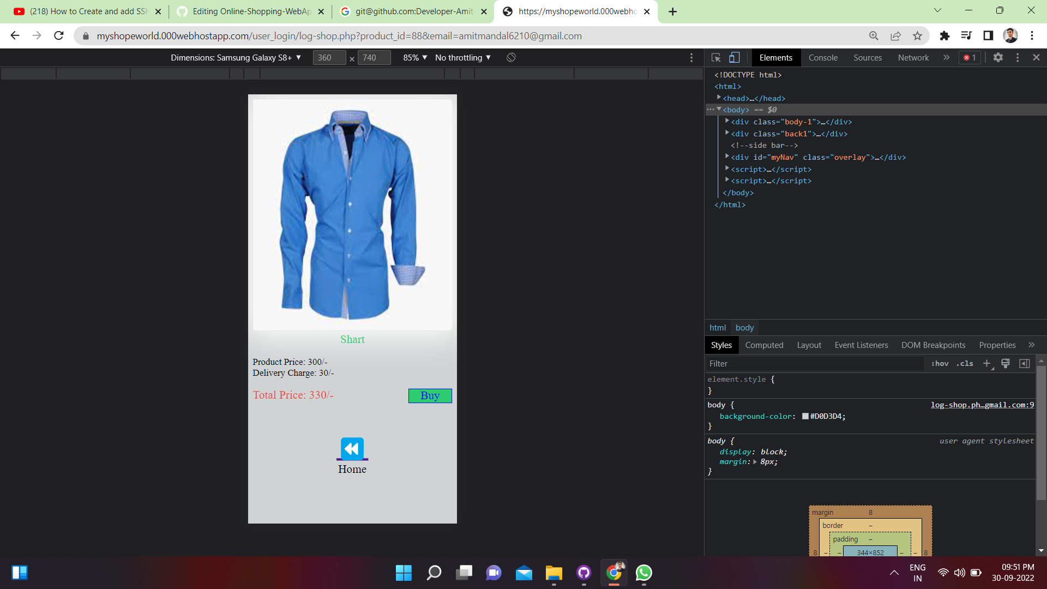Open DevTools settings gear

tap(998, 57)
